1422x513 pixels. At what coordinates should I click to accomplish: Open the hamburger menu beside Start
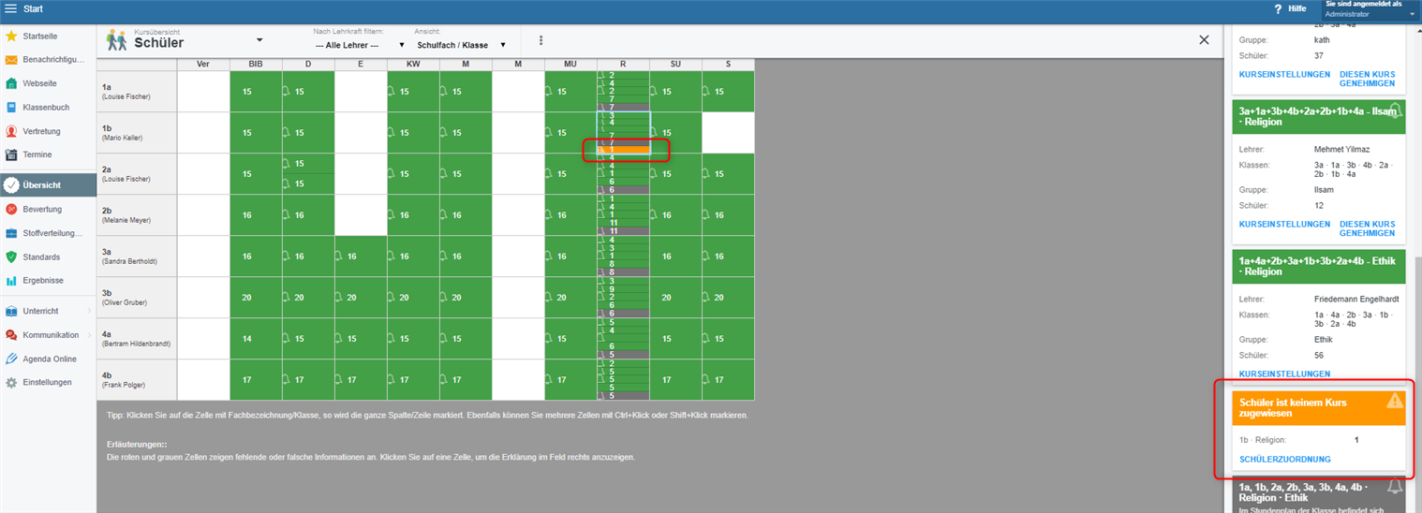click(x=11, y=8)
